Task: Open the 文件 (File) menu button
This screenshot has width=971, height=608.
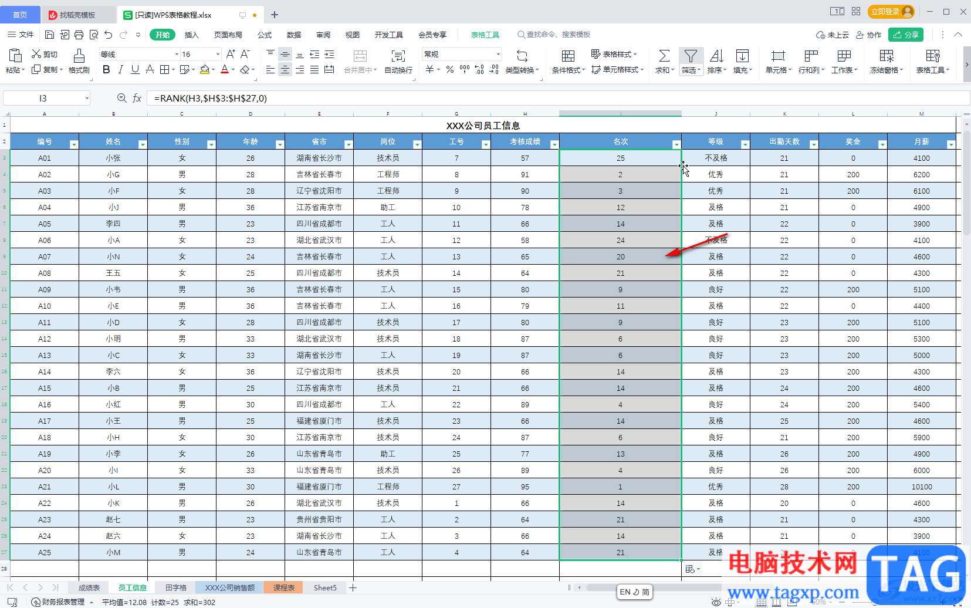Action: click(21, 35)
